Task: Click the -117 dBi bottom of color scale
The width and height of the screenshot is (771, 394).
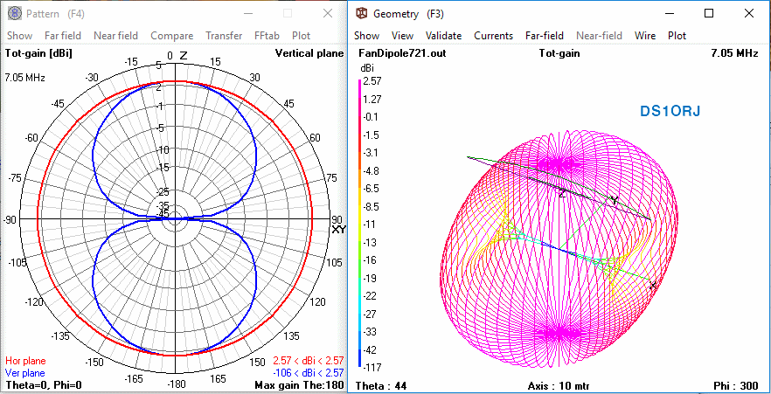Action: pyautogui.click(x=372, y=367)
